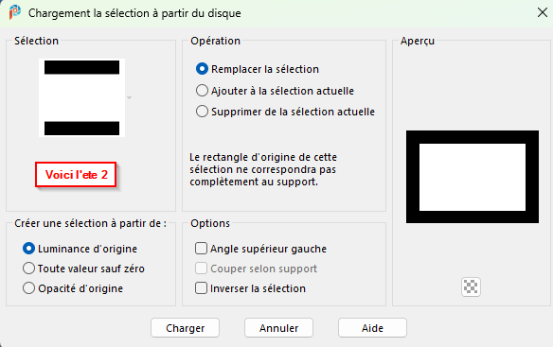Open the selection dropdown arrow beside thumbnail
This screenshot has height=347, width=553.
pyautogui.click(x=129, y=98)
